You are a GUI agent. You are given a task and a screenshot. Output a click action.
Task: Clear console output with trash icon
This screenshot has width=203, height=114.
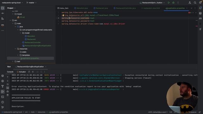coord(8,95)
